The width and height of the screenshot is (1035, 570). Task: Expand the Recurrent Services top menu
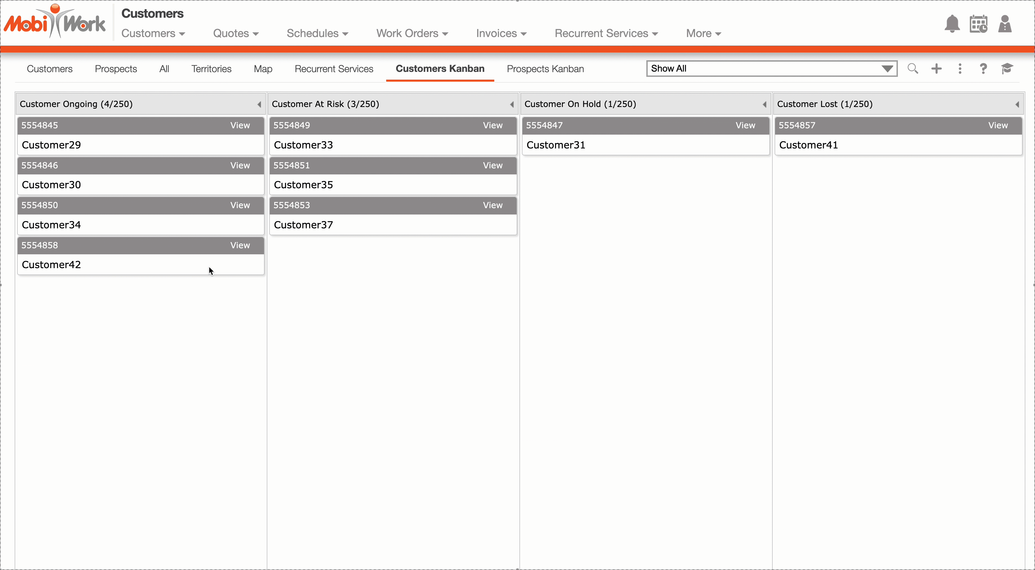point(606,33)
